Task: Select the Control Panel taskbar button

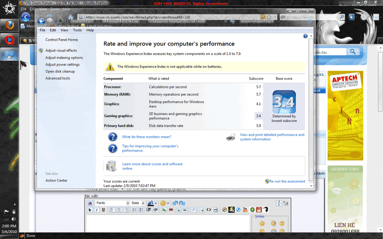Action: [x=9, y=54]
